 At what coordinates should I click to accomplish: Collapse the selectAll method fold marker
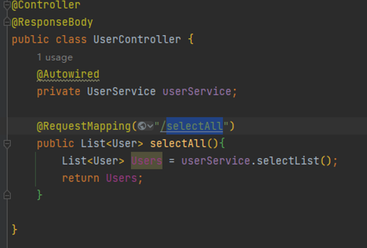pyautogui.click(x=7, y=143)
